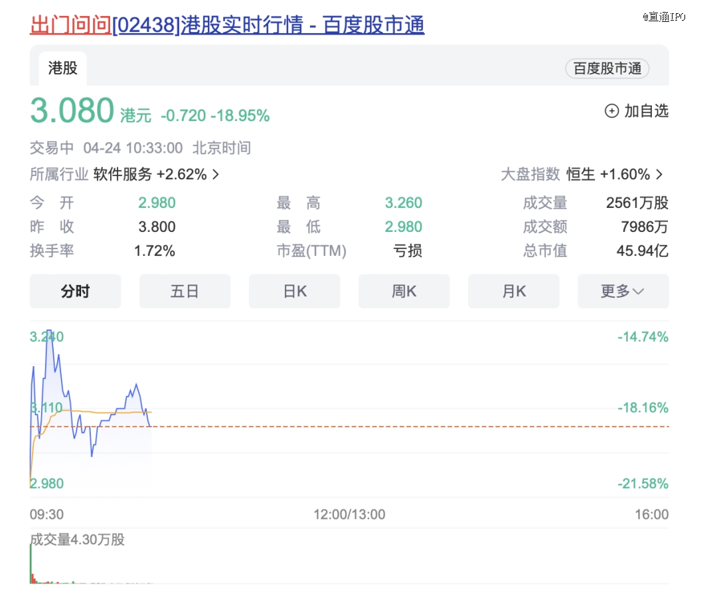
Task: Click the 百度股市通 badge button
Action: click(607, 68)
